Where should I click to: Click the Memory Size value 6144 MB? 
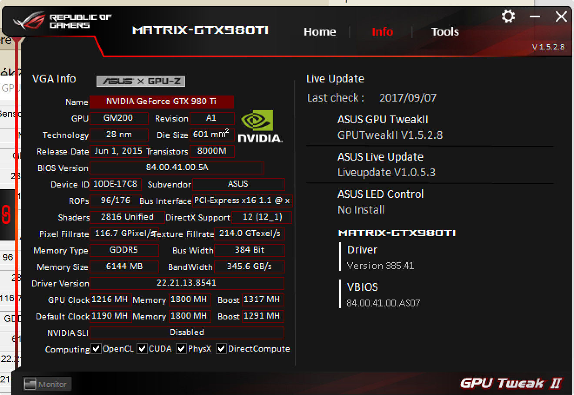(124, 267)
